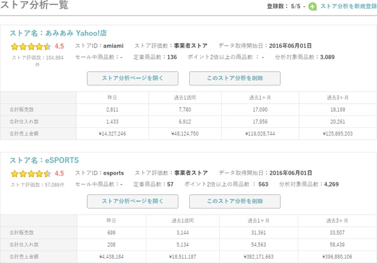
Task: Click the 昨日 column header in the amiami table
Action: pos(112,97)
